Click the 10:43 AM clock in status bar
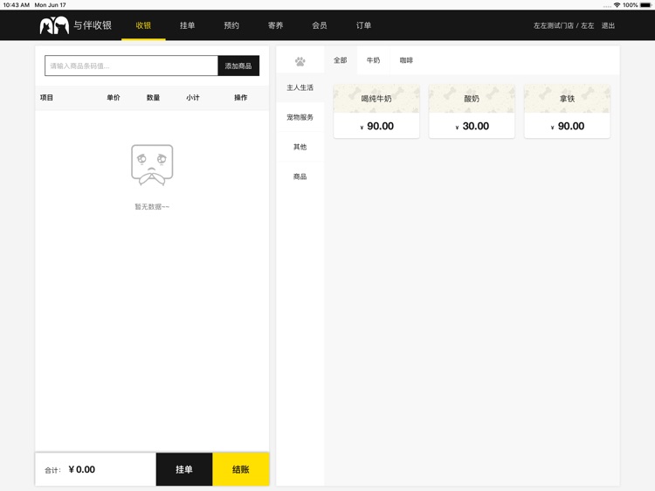Screen dimensions: 655x491 coord(17,5)
